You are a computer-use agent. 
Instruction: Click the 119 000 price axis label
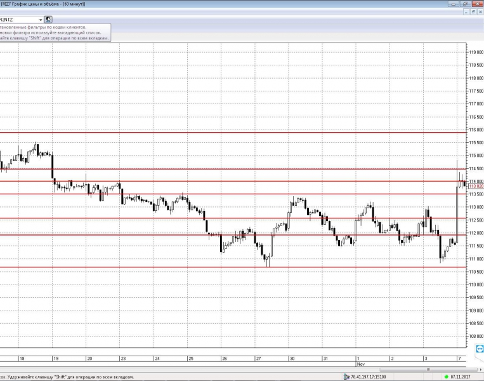476,52
